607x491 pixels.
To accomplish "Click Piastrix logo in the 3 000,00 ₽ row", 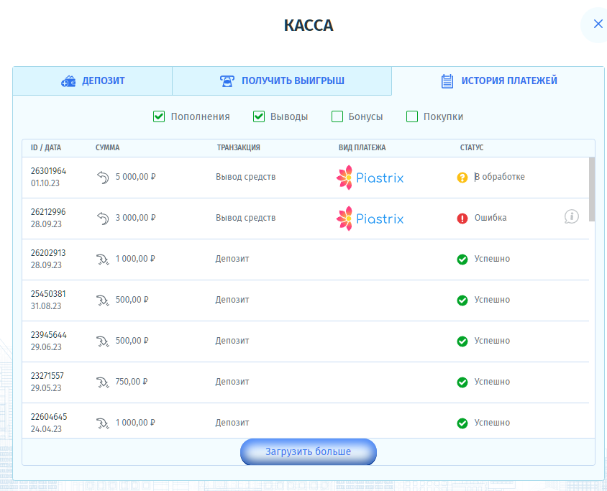I will coord(370,219).
